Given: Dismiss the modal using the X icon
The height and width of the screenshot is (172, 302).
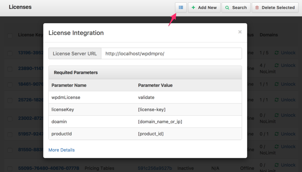Looking at the screenshot, I should [x=240, y=32].
